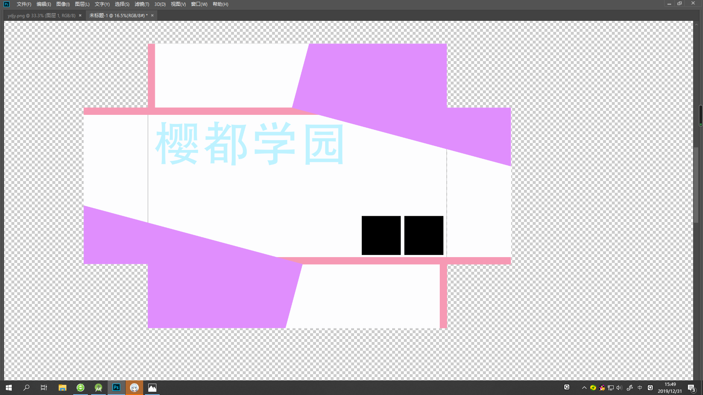Open the green 360 browser taskbar icon
Viewport: 703px width, 395px height.
[81, 388]
